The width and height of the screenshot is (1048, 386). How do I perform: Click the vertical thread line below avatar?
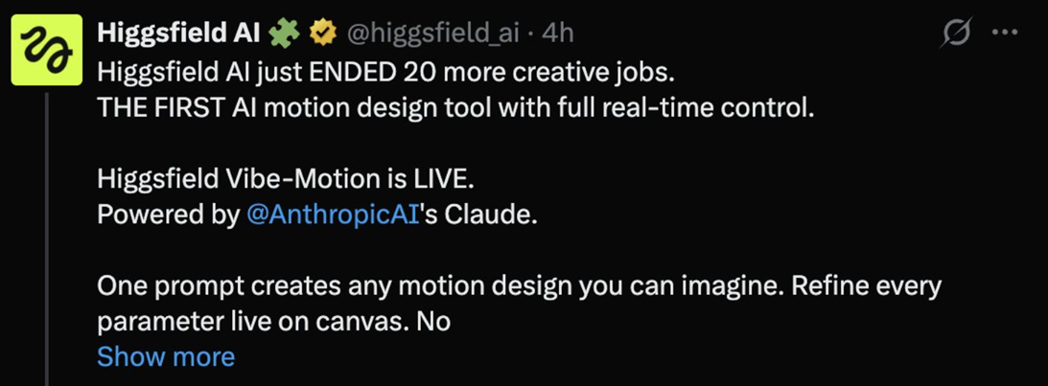click(x=45, y=239)
